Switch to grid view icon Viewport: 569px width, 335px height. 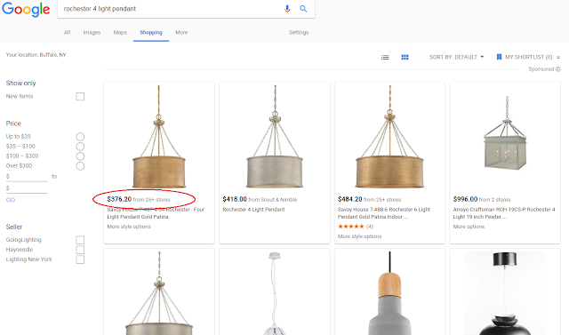405,57
